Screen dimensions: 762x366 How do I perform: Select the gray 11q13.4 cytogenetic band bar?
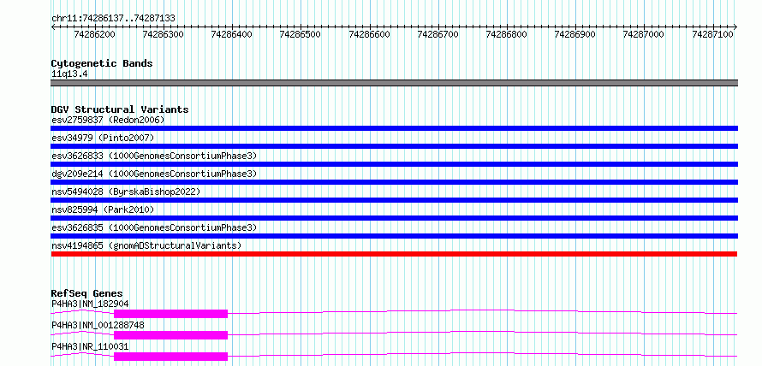[394, 83]
